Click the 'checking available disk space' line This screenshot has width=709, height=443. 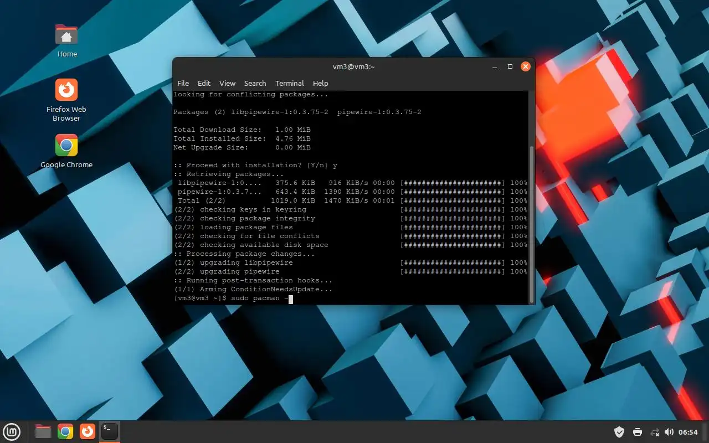coord(351,245)
